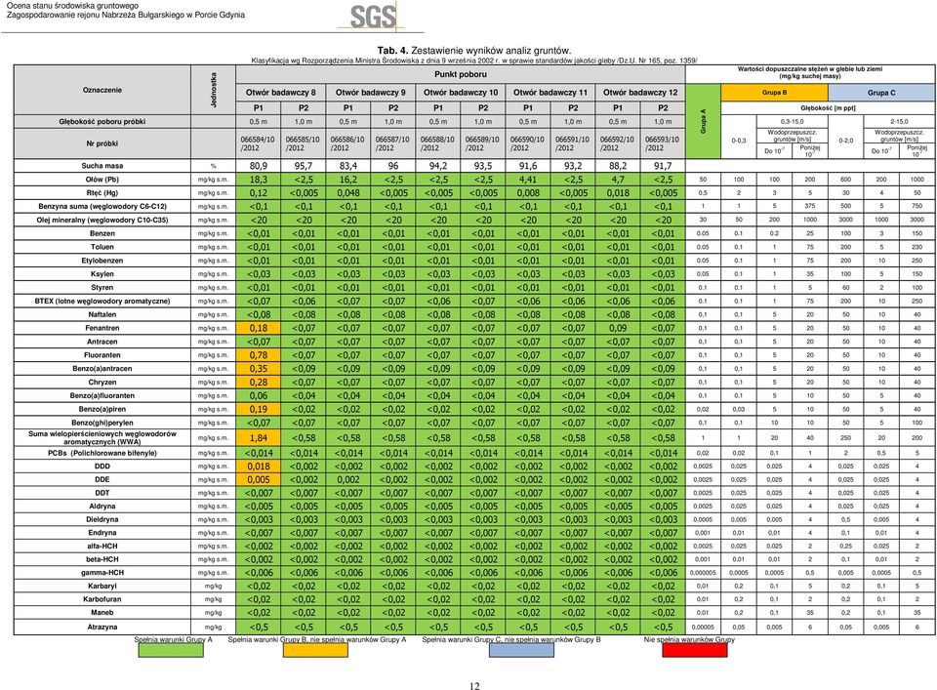
Task: Click sample number 066593/10 /2012
Action: click(x=662, y=143)
